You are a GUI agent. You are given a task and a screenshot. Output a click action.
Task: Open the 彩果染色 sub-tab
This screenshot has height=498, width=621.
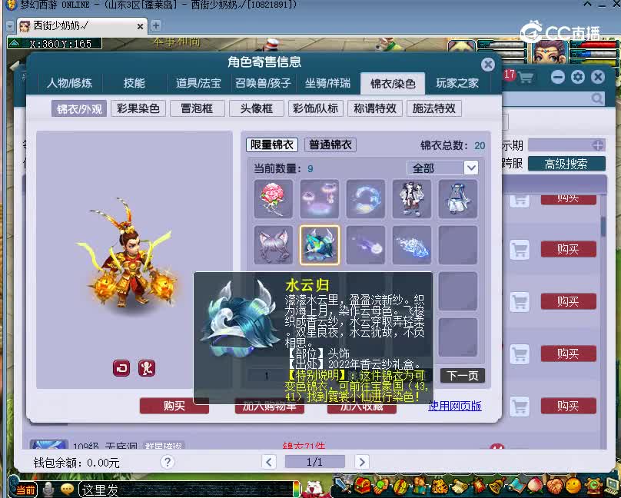click(x=138, y=108)
